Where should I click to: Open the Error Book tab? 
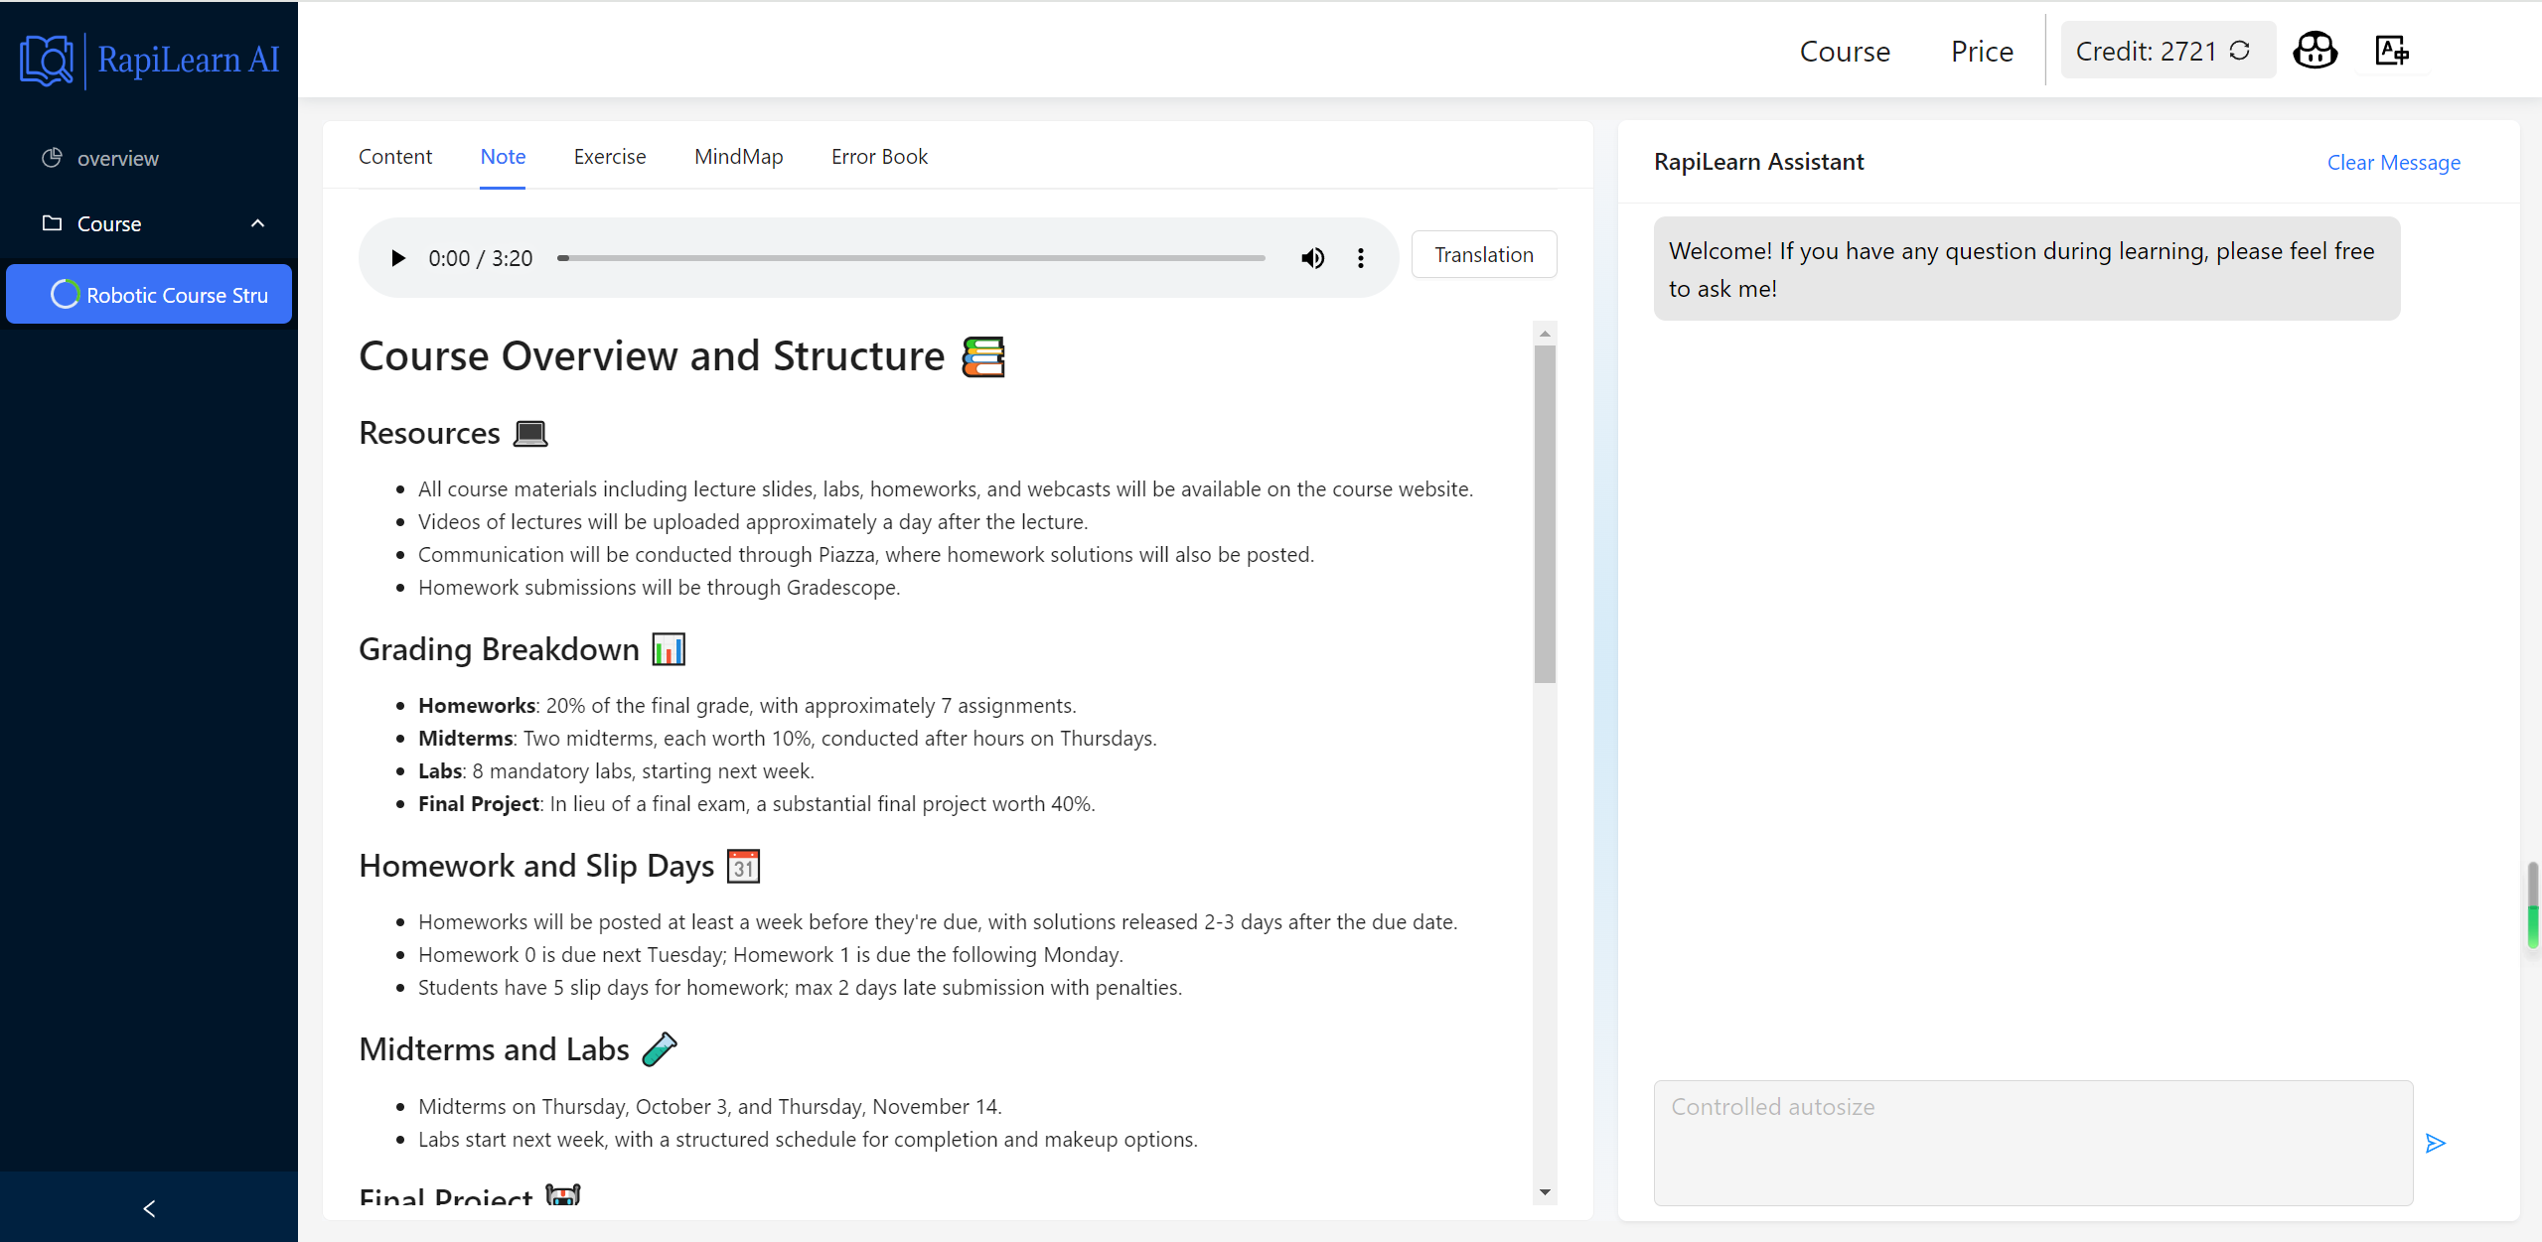[x=879, y=157]
